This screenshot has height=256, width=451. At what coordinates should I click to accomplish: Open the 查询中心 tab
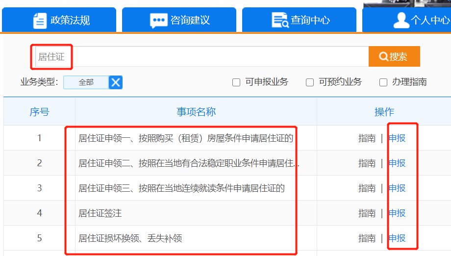coord(299,20)
